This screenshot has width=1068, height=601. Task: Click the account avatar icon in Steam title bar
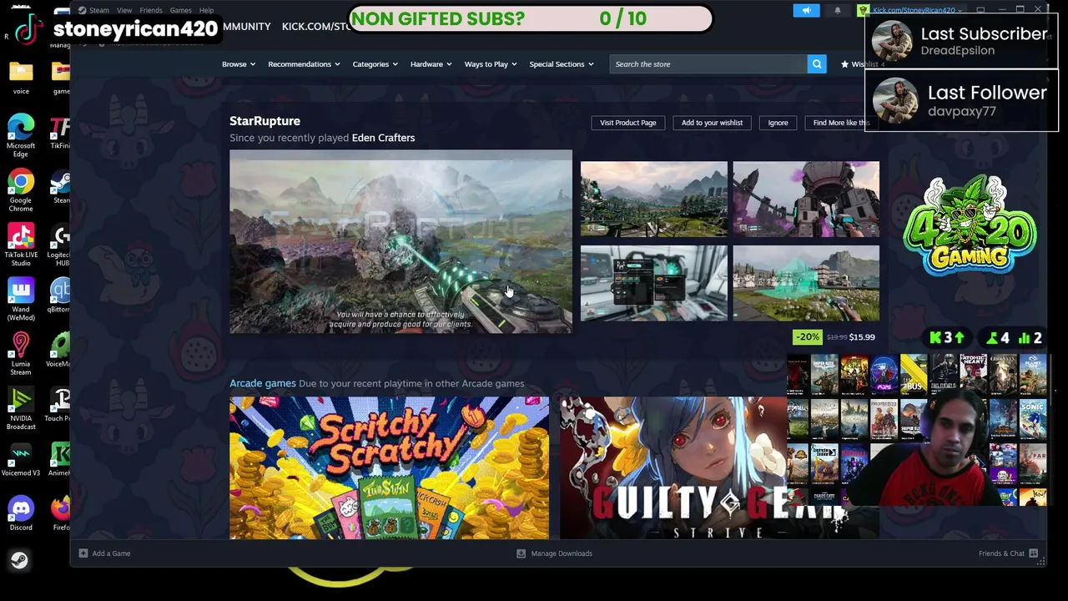click(864, 10)
